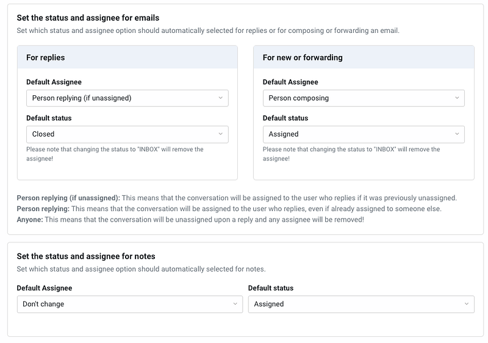The image size is (488, 343).
Task: Click the bold 'Person replying (if unassigned):' term
Action: pos(68,198)
